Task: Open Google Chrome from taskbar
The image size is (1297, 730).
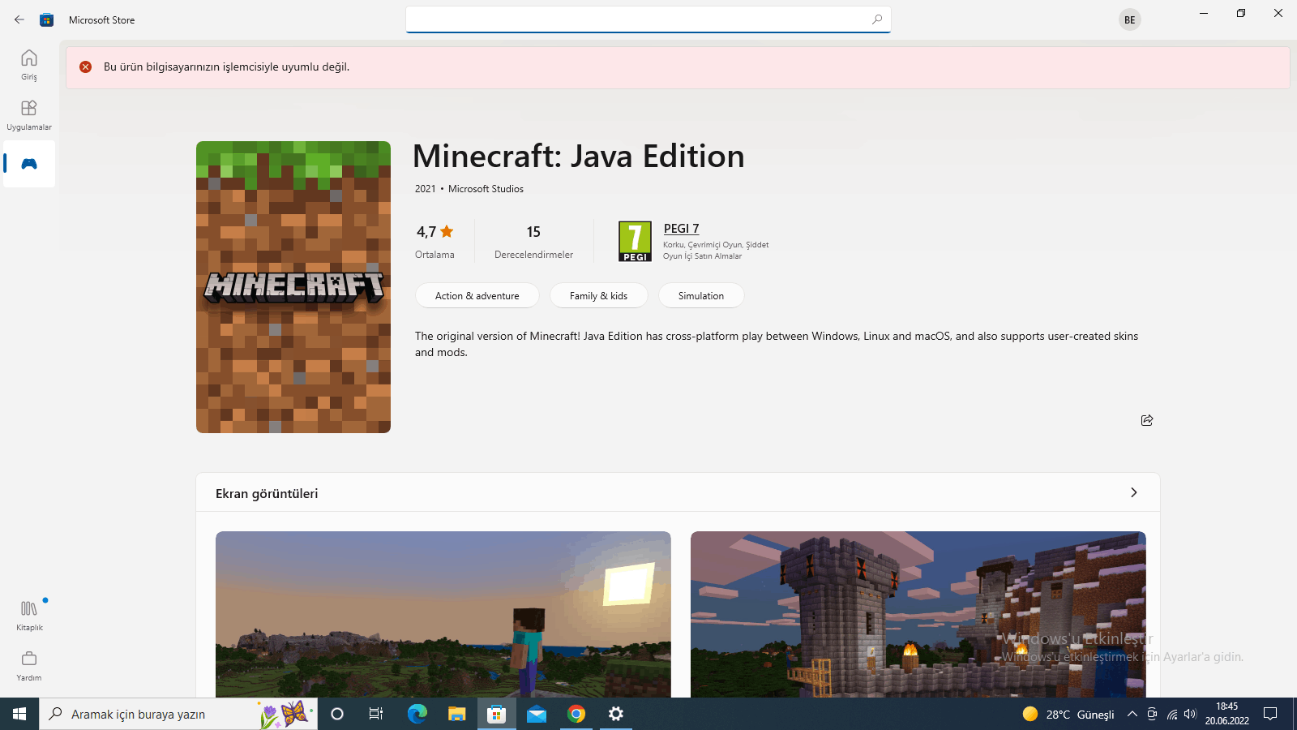Action: 576,714
